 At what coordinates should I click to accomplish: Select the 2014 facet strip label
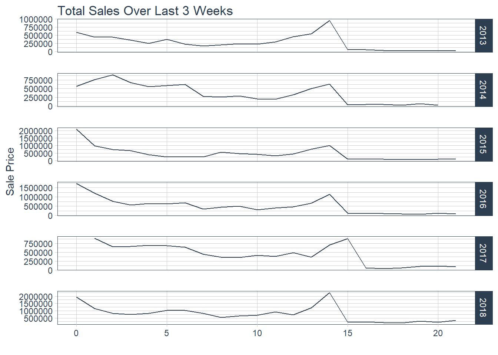[x=484, y=90]
